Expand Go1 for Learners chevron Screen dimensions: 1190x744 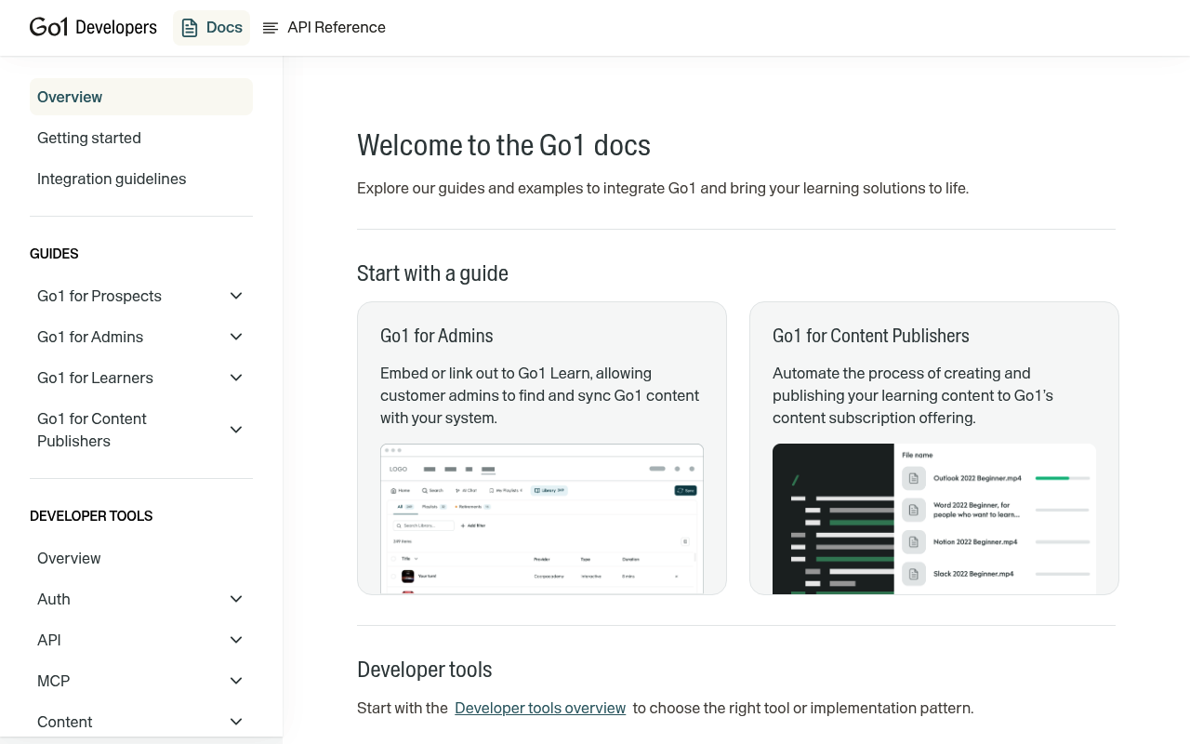pos(236,378)
